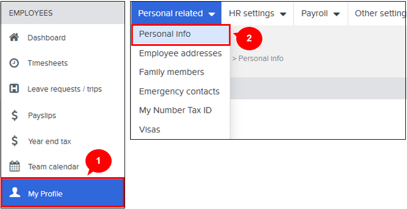407x209 pixels.
Task: Click the My Profile person icon
Action: pos(15,193)
